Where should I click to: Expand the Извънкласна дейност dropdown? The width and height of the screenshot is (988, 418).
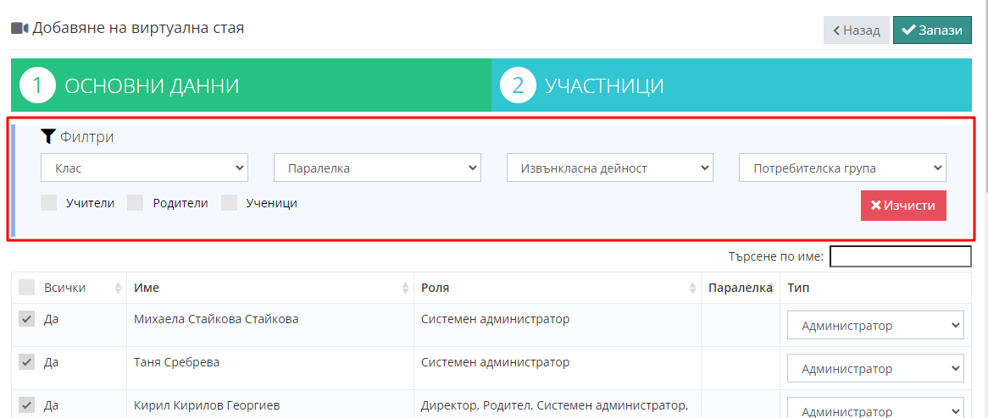[x=610, y=168]
